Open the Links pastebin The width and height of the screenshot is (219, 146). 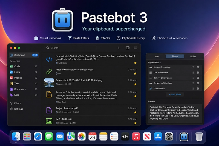coord(24,72)
